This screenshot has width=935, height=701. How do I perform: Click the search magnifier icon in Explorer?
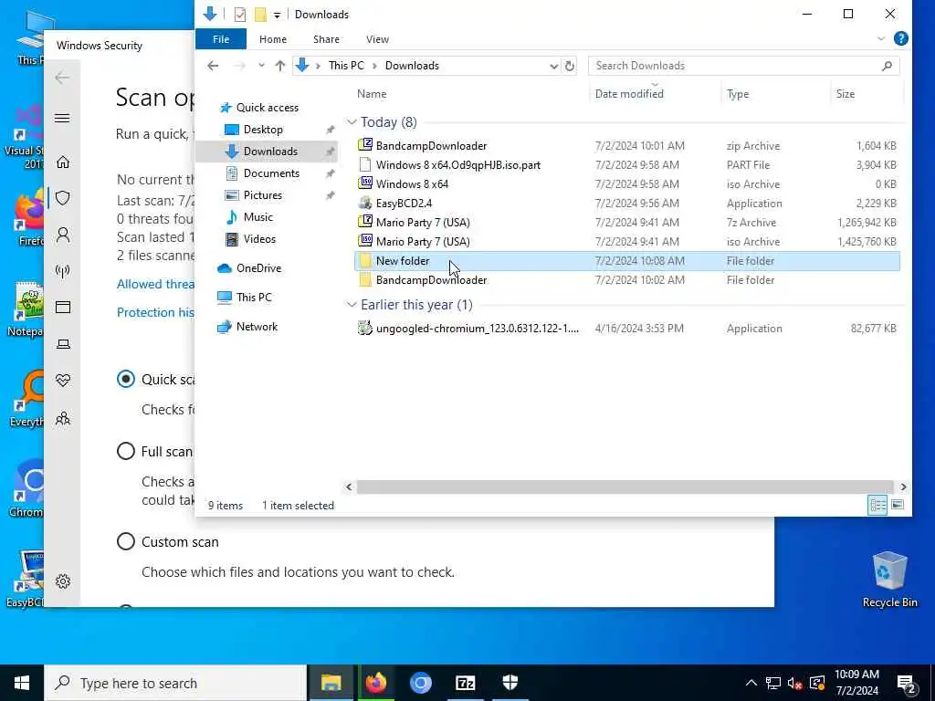click(887, 66)
